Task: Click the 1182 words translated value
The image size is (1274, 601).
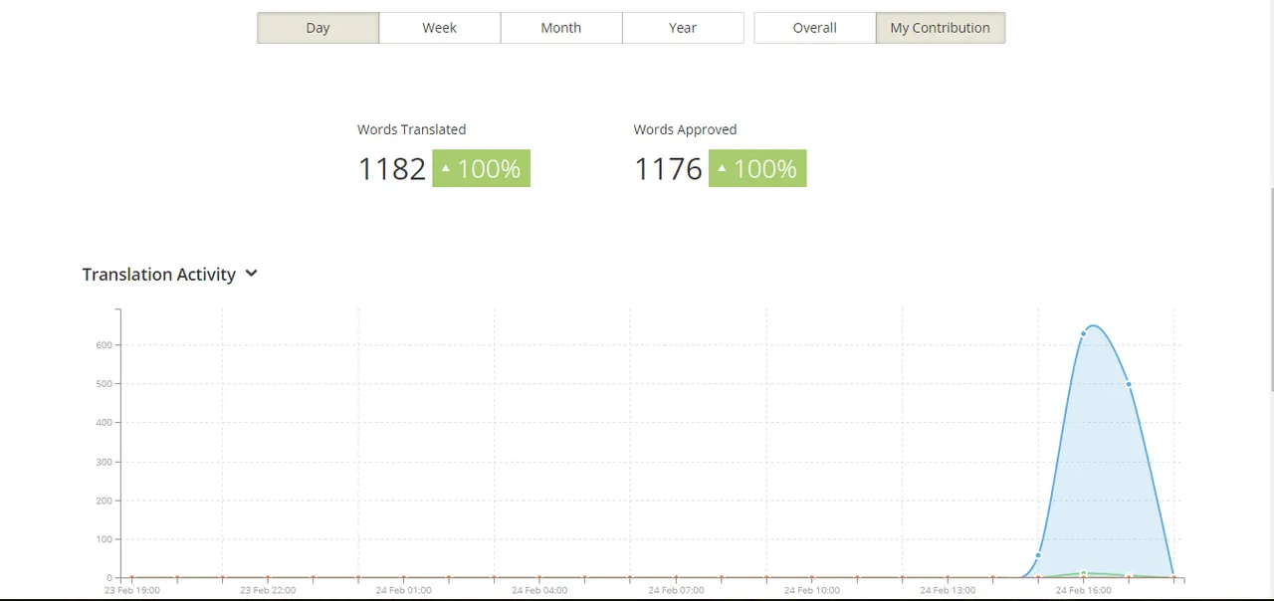Action: [x=392, y=169]
